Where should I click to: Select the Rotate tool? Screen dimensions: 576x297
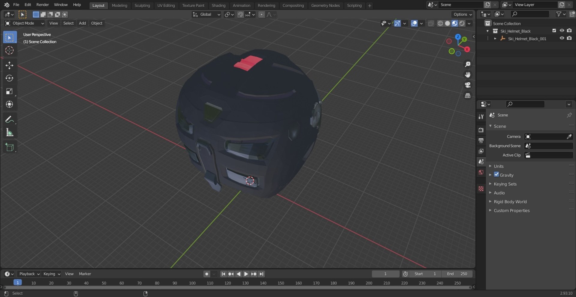pyautogui.click(x=10, y=78)
